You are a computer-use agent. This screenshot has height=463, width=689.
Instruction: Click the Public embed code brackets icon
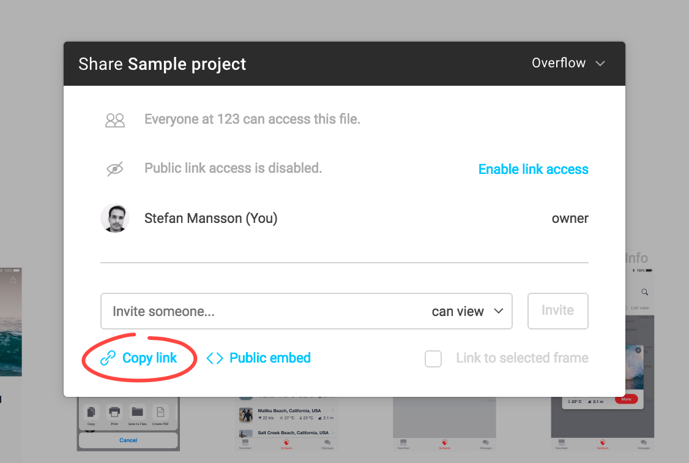coord(215,358)
